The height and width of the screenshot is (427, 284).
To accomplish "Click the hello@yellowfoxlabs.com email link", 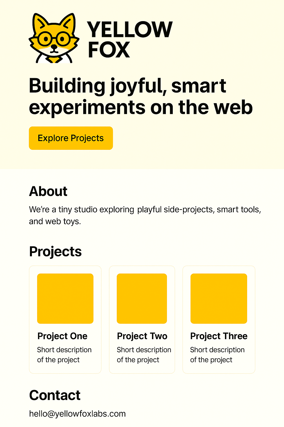I will (x=77, y=414).
